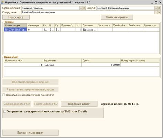Toggle Отправить электронный чек клиенту checkbox

click(5, 111)
